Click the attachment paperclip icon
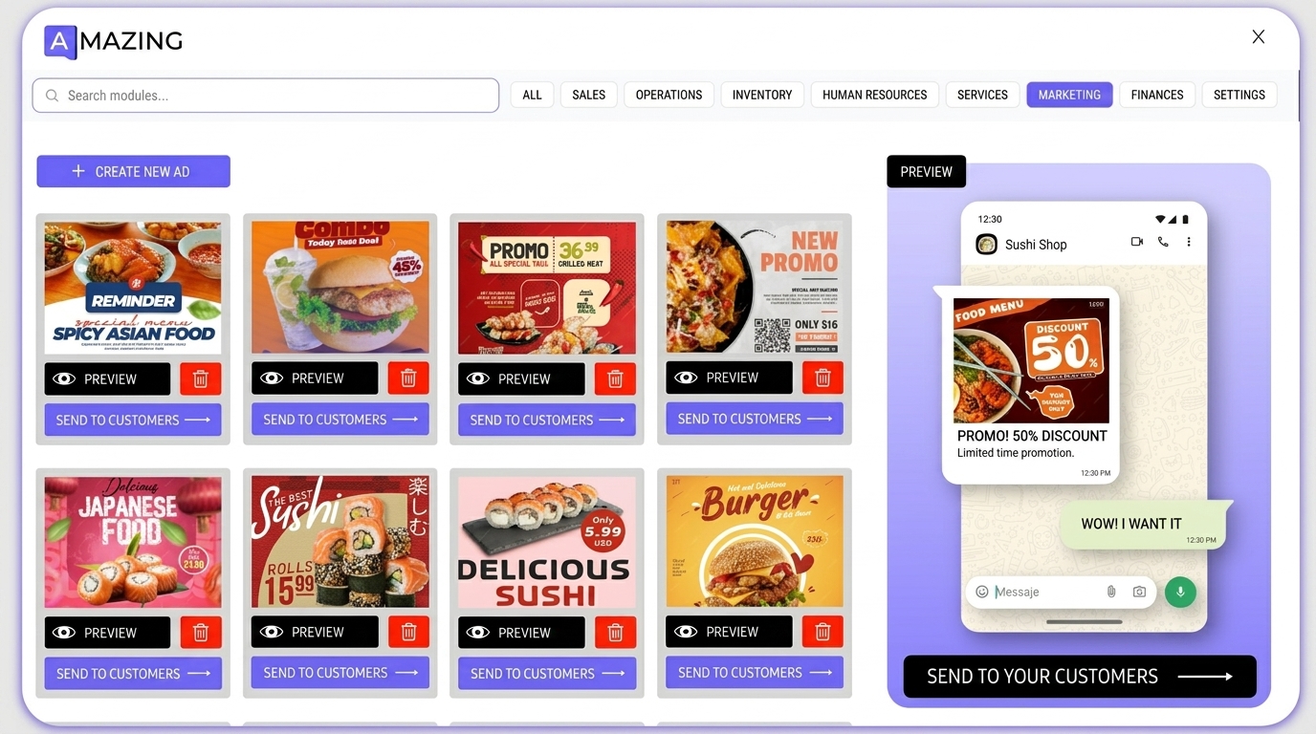This screenshot has width=1316, height=734. (1111, 592)
